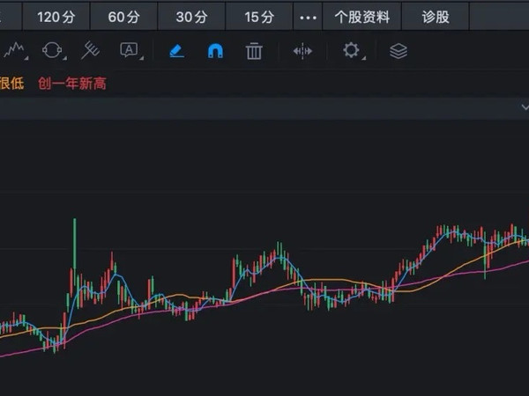Delete drawings with the trash icon

pyautogui.click(x=254, y=51)
